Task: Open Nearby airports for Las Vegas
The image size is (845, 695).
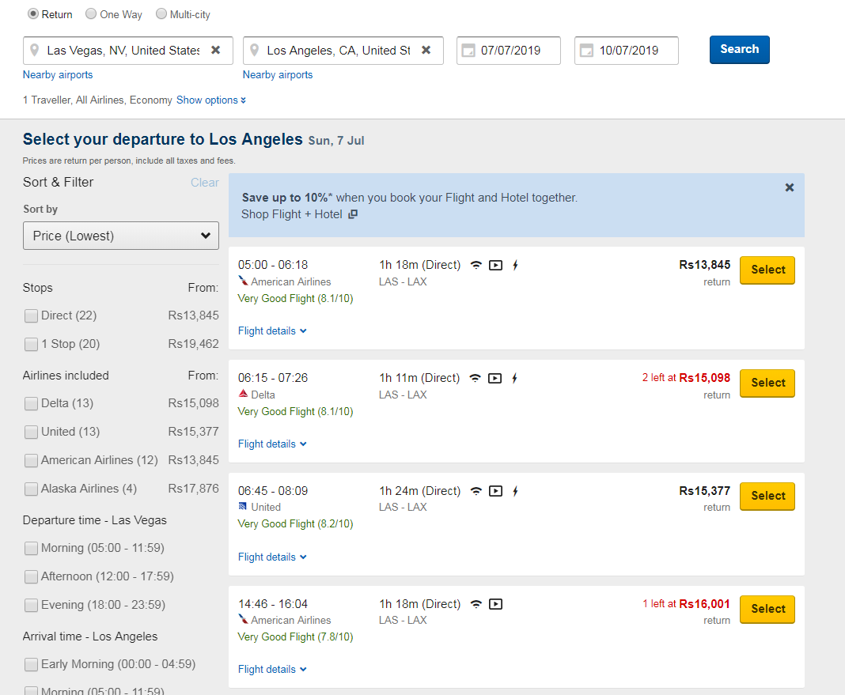Action: [57, 74]
